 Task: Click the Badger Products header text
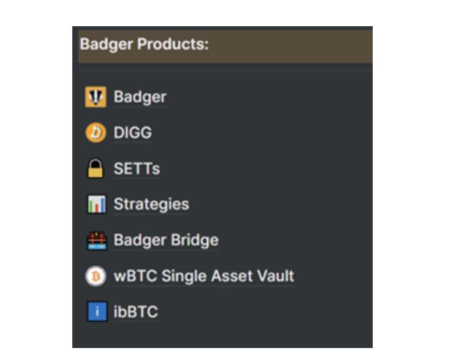tap(143, 45)
